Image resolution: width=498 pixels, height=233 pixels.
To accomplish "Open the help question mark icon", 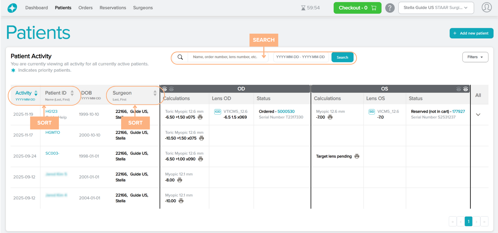I will point(390,8).
